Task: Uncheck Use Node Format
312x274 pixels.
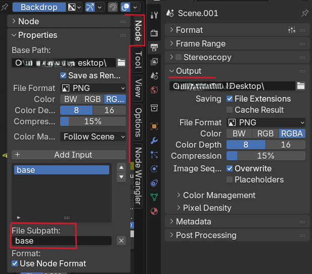Action: point(15,263)
